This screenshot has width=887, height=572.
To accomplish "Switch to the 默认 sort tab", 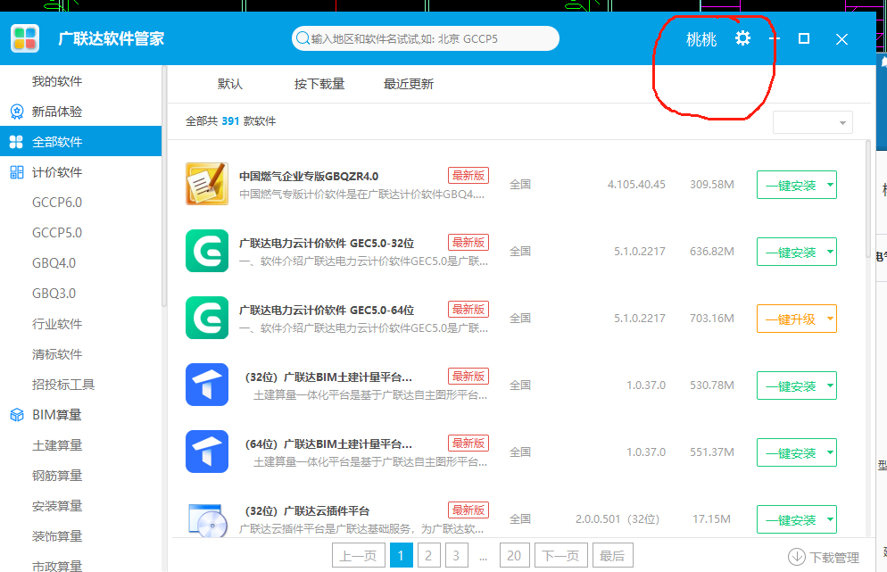I will coord(229,84).
